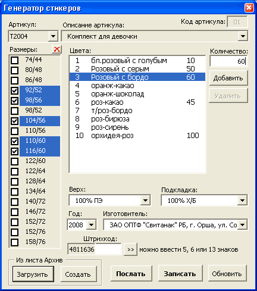Click the Записать button
This screenshot has width=257, height=291.
(180, 274)
